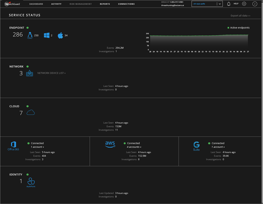The image size is (263, 204).
Task: Click the identity Last Updated 3 hours ago
Action: [122, 193]
